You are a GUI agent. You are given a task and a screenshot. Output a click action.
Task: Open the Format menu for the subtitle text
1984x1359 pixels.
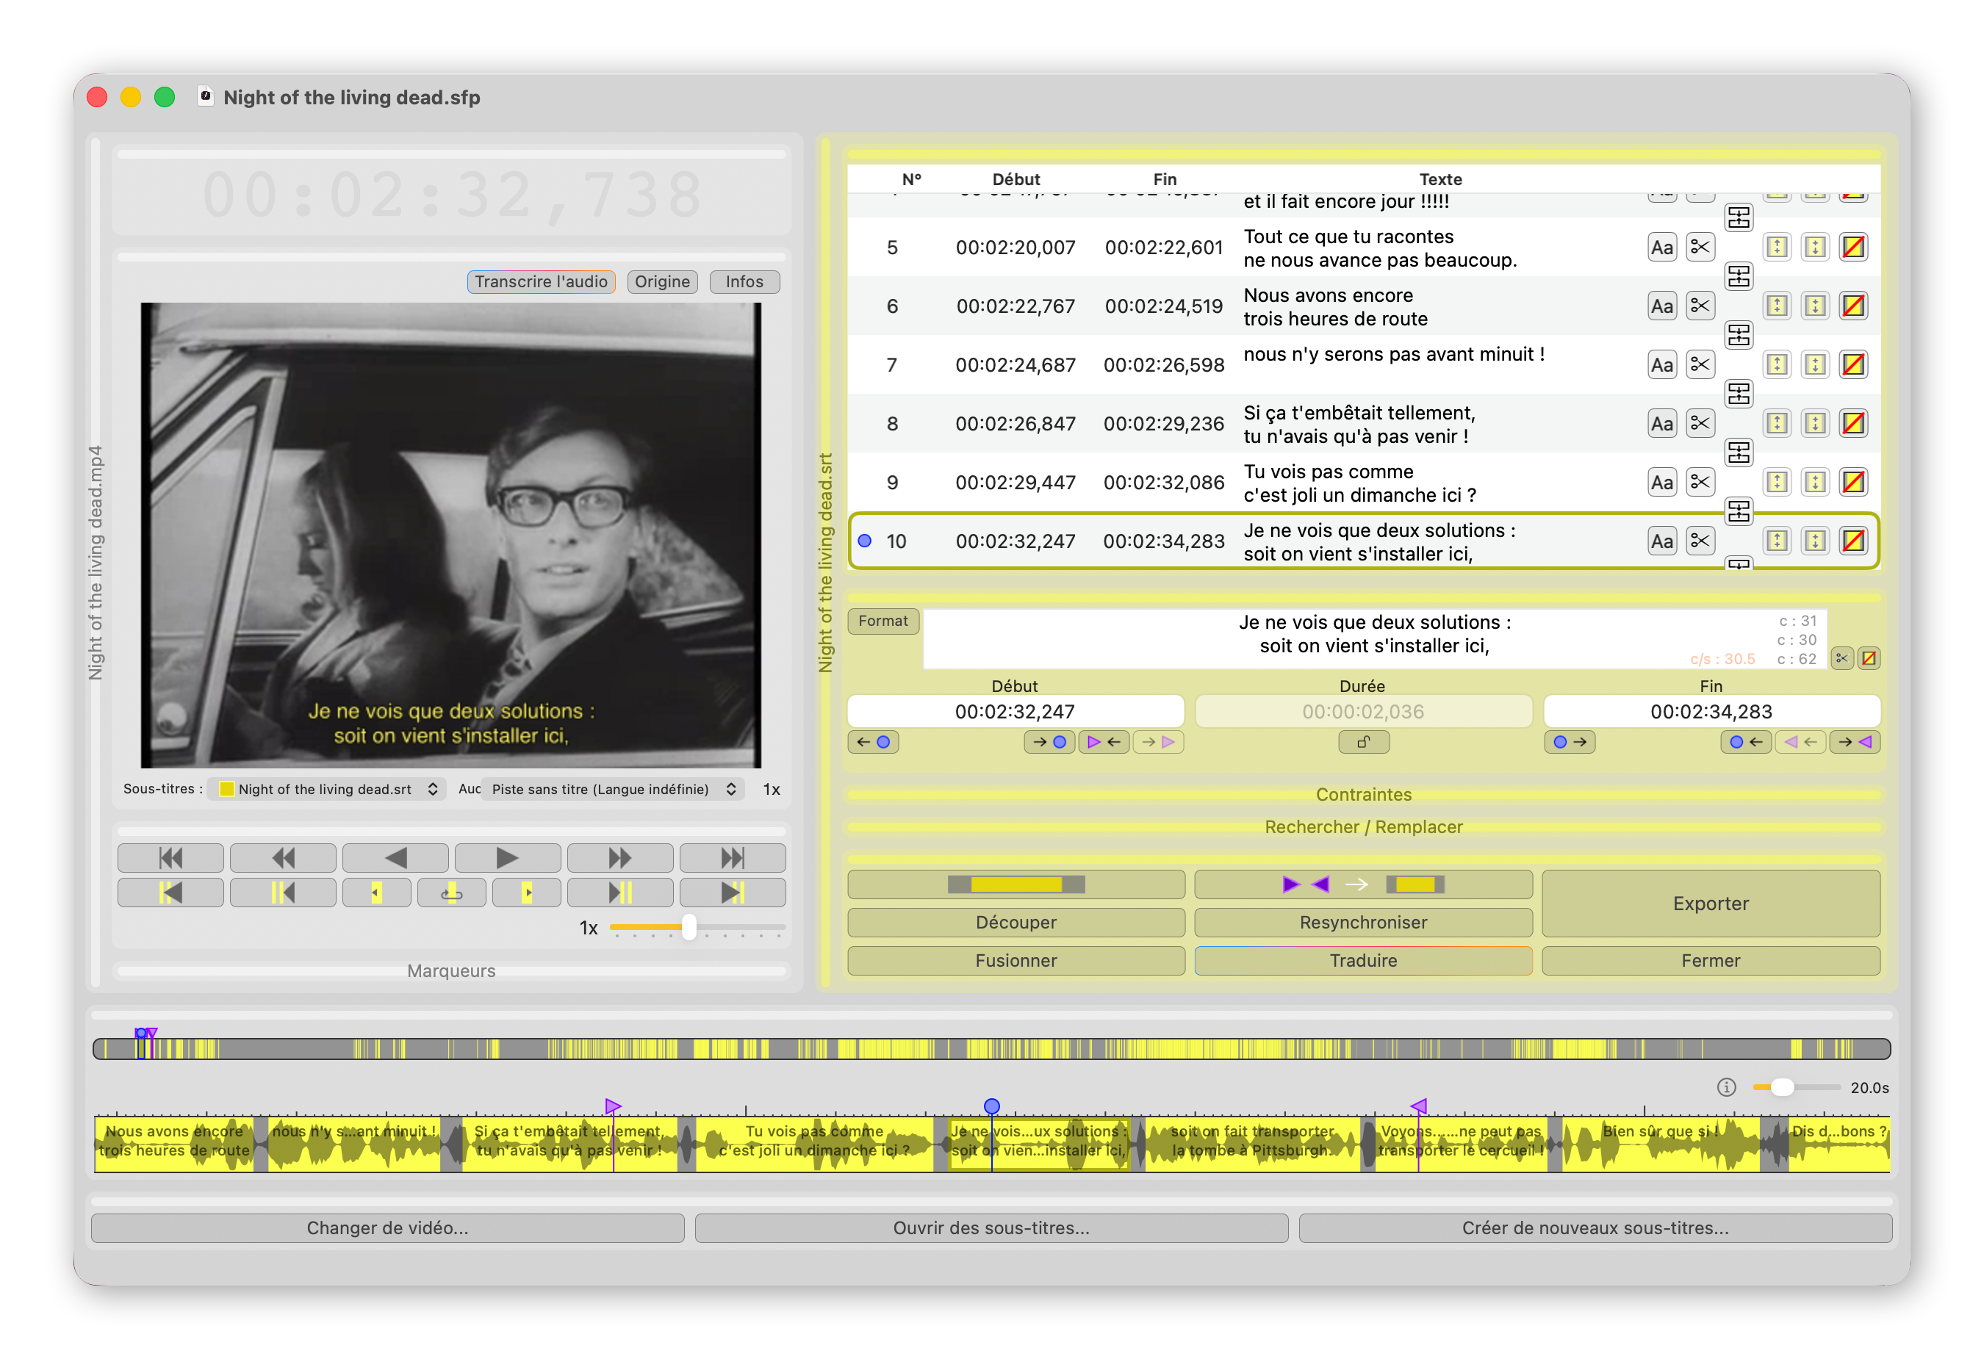883,621
